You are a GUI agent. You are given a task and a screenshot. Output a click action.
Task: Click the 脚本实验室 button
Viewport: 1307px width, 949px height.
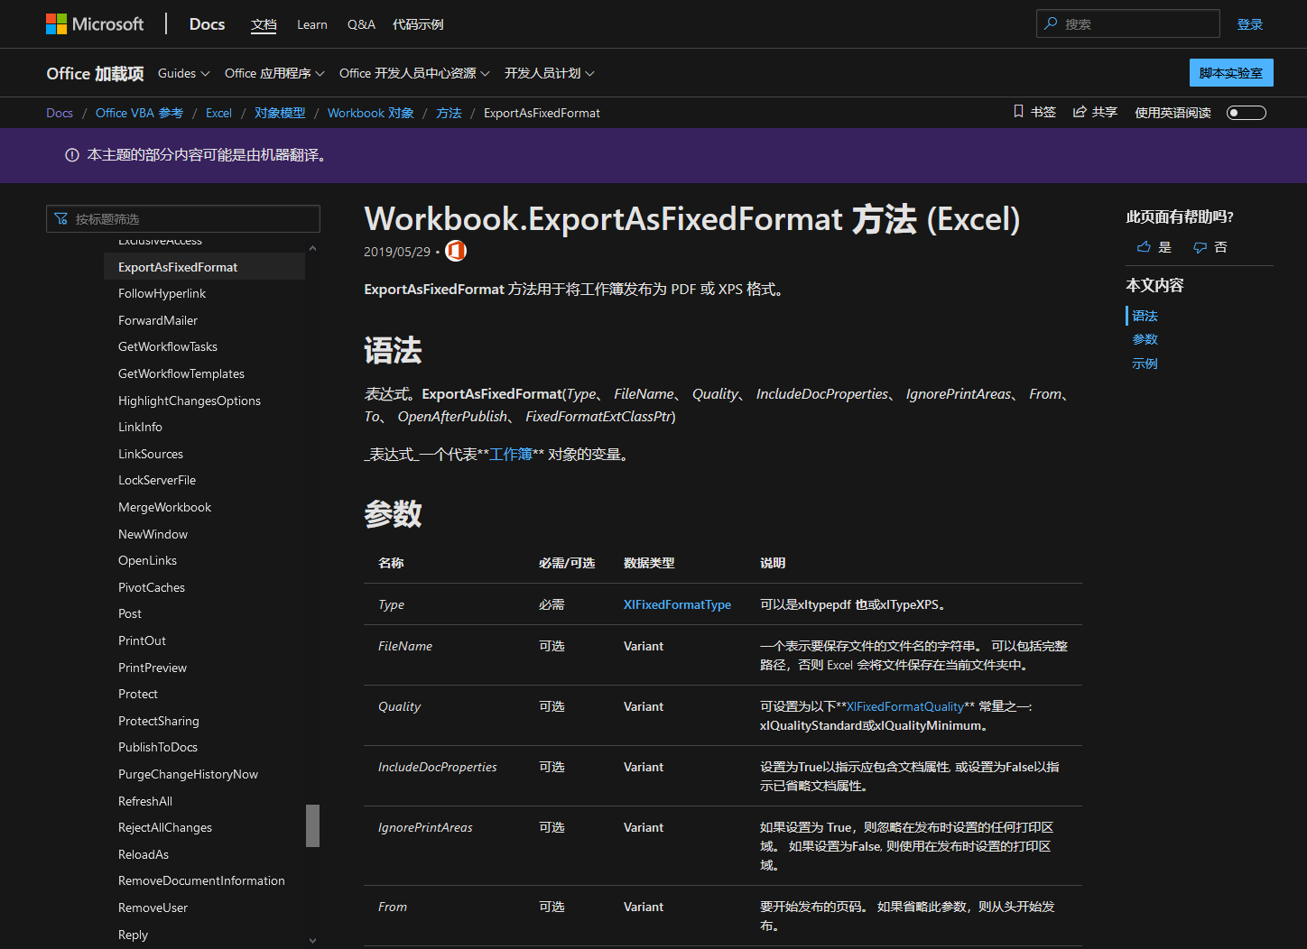[x=1231, y=73]
